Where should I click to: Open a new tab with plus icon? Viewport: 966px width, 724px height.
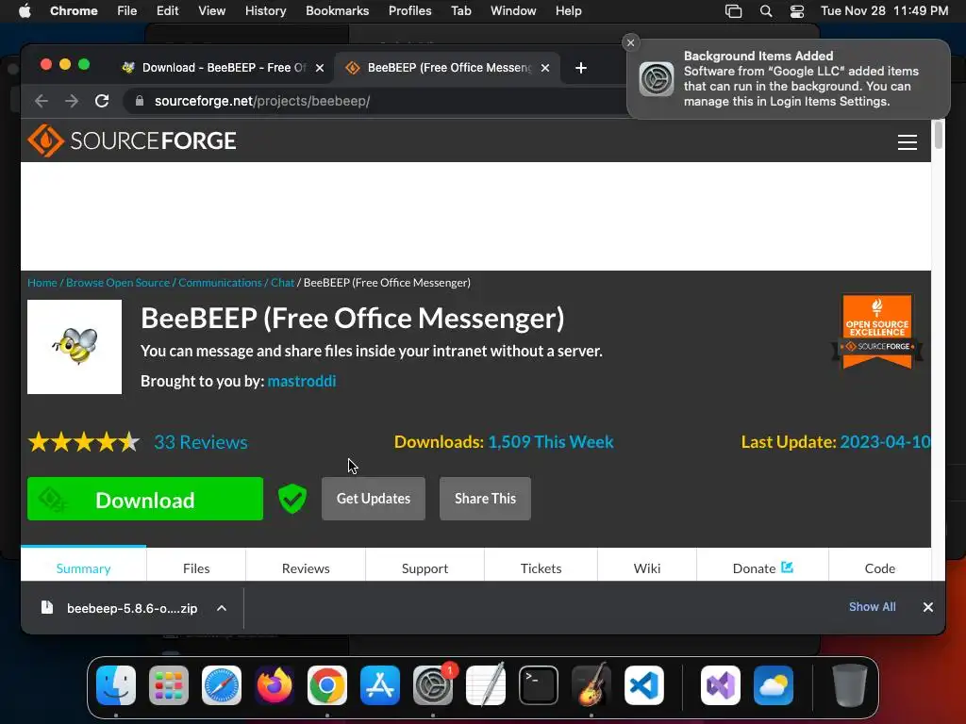click(580, 68)
